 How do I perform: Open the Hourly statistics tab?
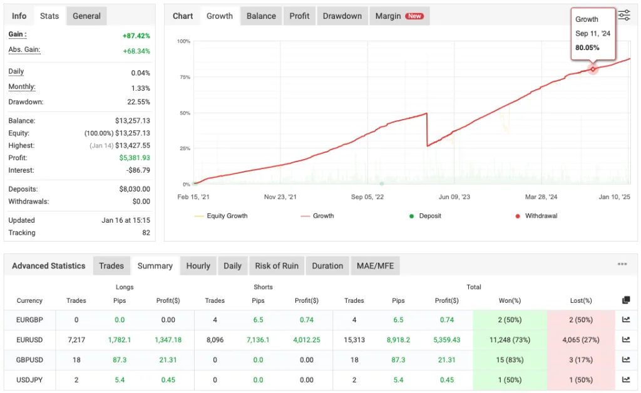tap(198, 265)
